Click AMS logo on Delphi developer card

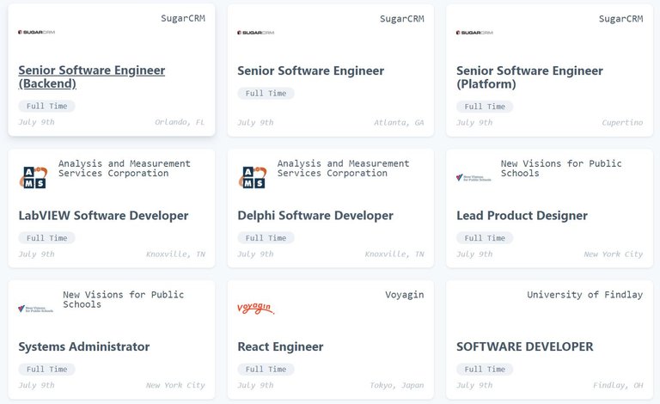252,177
